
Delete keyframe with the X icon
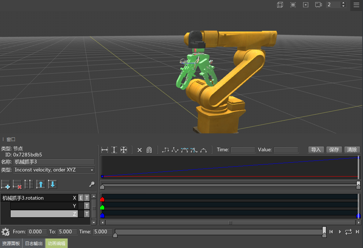[x=139, y=150]
